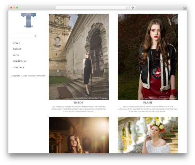This screenshot has height=165, width=195.
Task: Open the Contact menu item
Action: pos(18,67)
